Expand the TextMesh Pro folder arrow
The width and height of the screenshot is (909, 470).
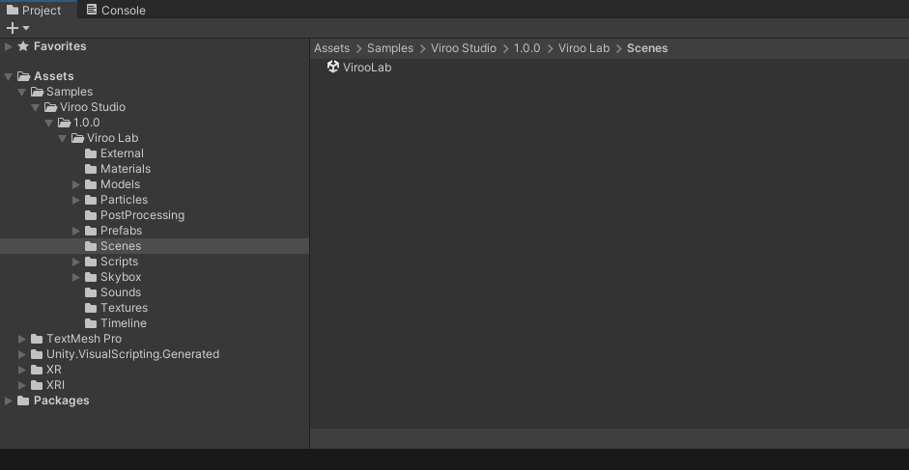(x=23, y=339)
